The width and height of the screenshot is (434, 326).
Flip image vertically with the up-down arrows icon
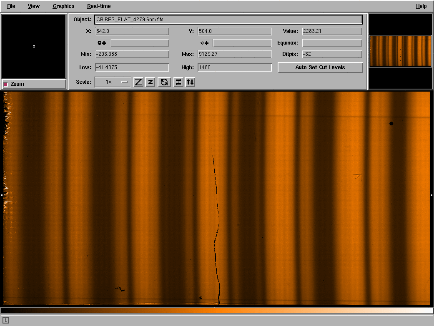(190, 82)
